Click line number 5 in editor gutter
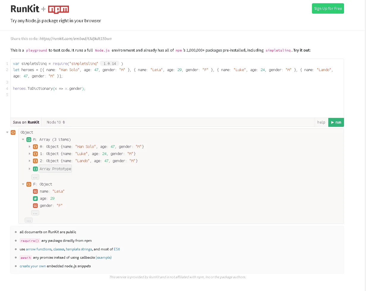This screenshot has width=366, height=291. [7, 95]
